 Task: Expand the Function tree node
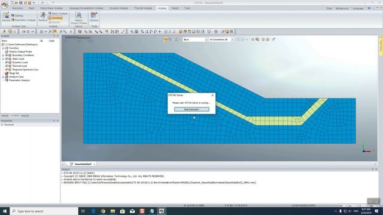pyautogui.click(x=3, y=48)
